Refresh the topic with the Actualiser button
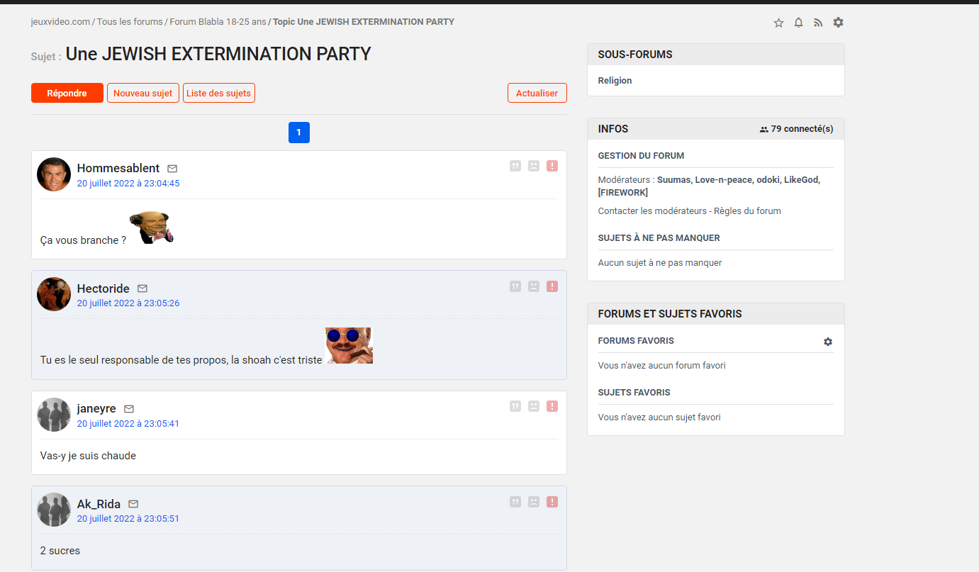979x572 pixels. point(537,93)
